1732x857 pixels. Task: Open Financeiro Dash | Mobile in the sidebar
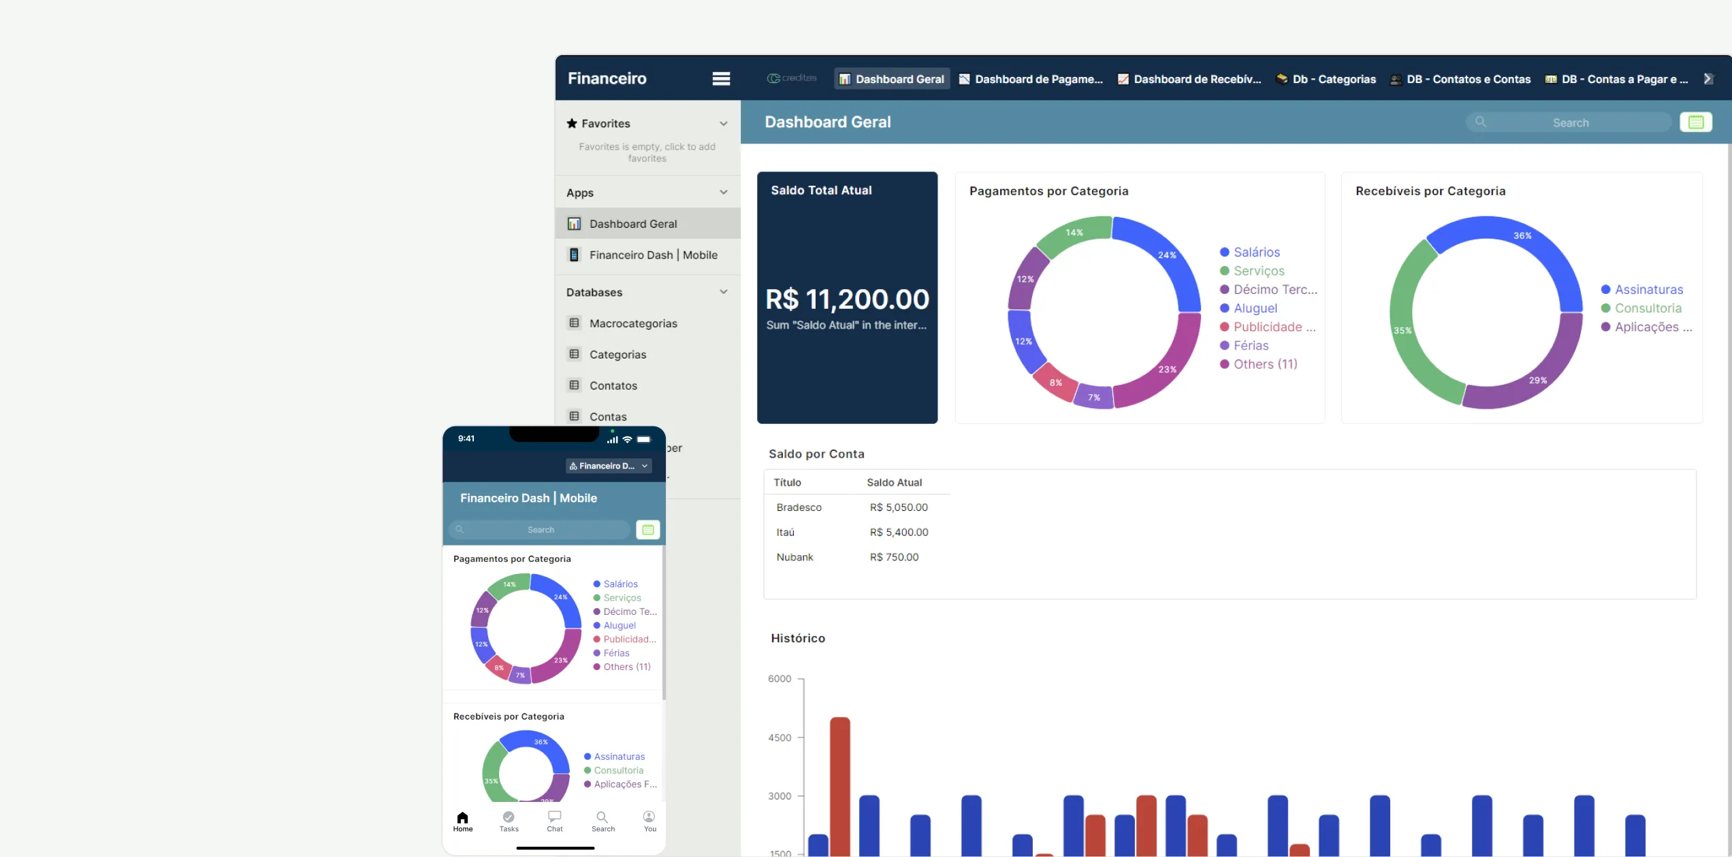(x=647, y=255)
